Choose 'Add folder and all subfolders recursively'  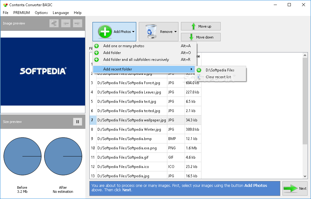[x=144, y=60]
